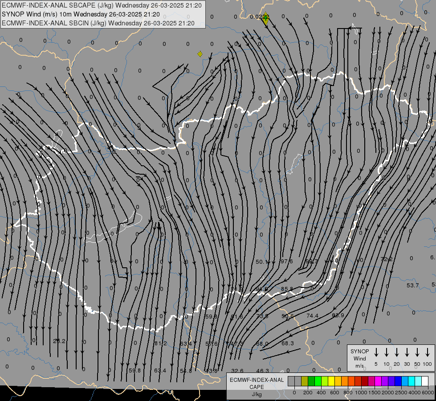
Task: Click the 100 m/s wind arrow in legend
Action: coord(428,352)
